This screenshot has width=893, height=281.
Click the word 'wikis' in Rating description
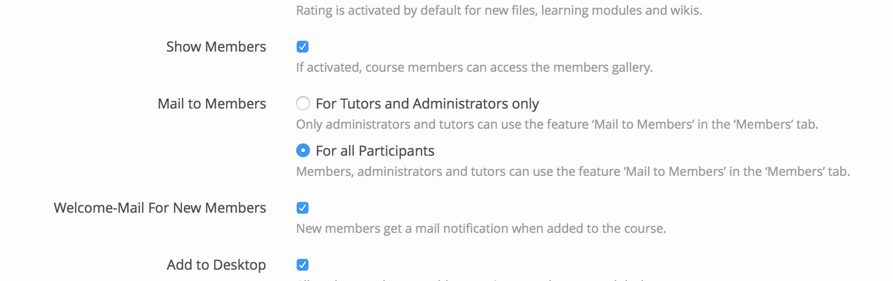[685, 10]
